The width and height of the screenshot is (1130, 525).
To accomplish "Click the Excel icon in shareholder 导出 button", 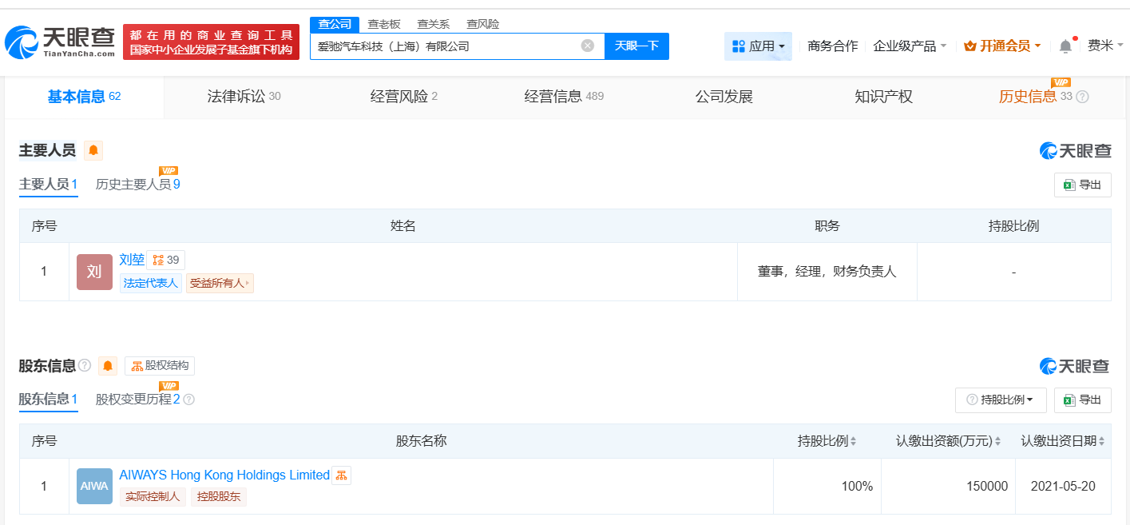I will click(1071, 400).
